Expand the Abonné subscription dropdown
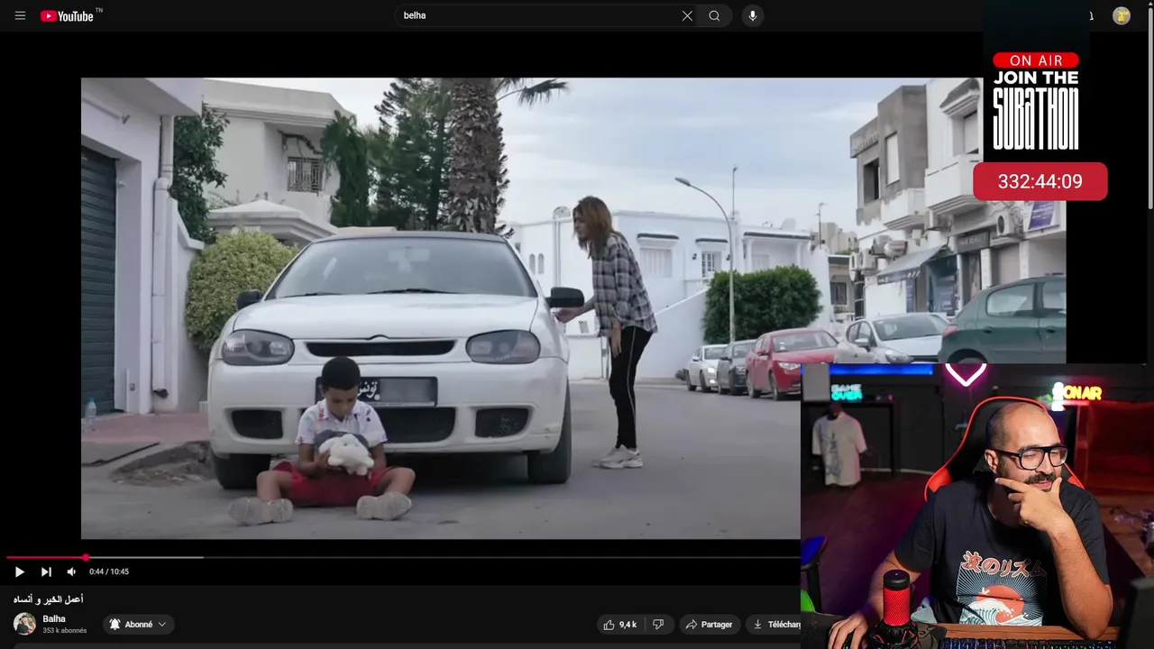The height and width of the screenshot is (649, 1154). pyautogui.click(x=138, y=624)
